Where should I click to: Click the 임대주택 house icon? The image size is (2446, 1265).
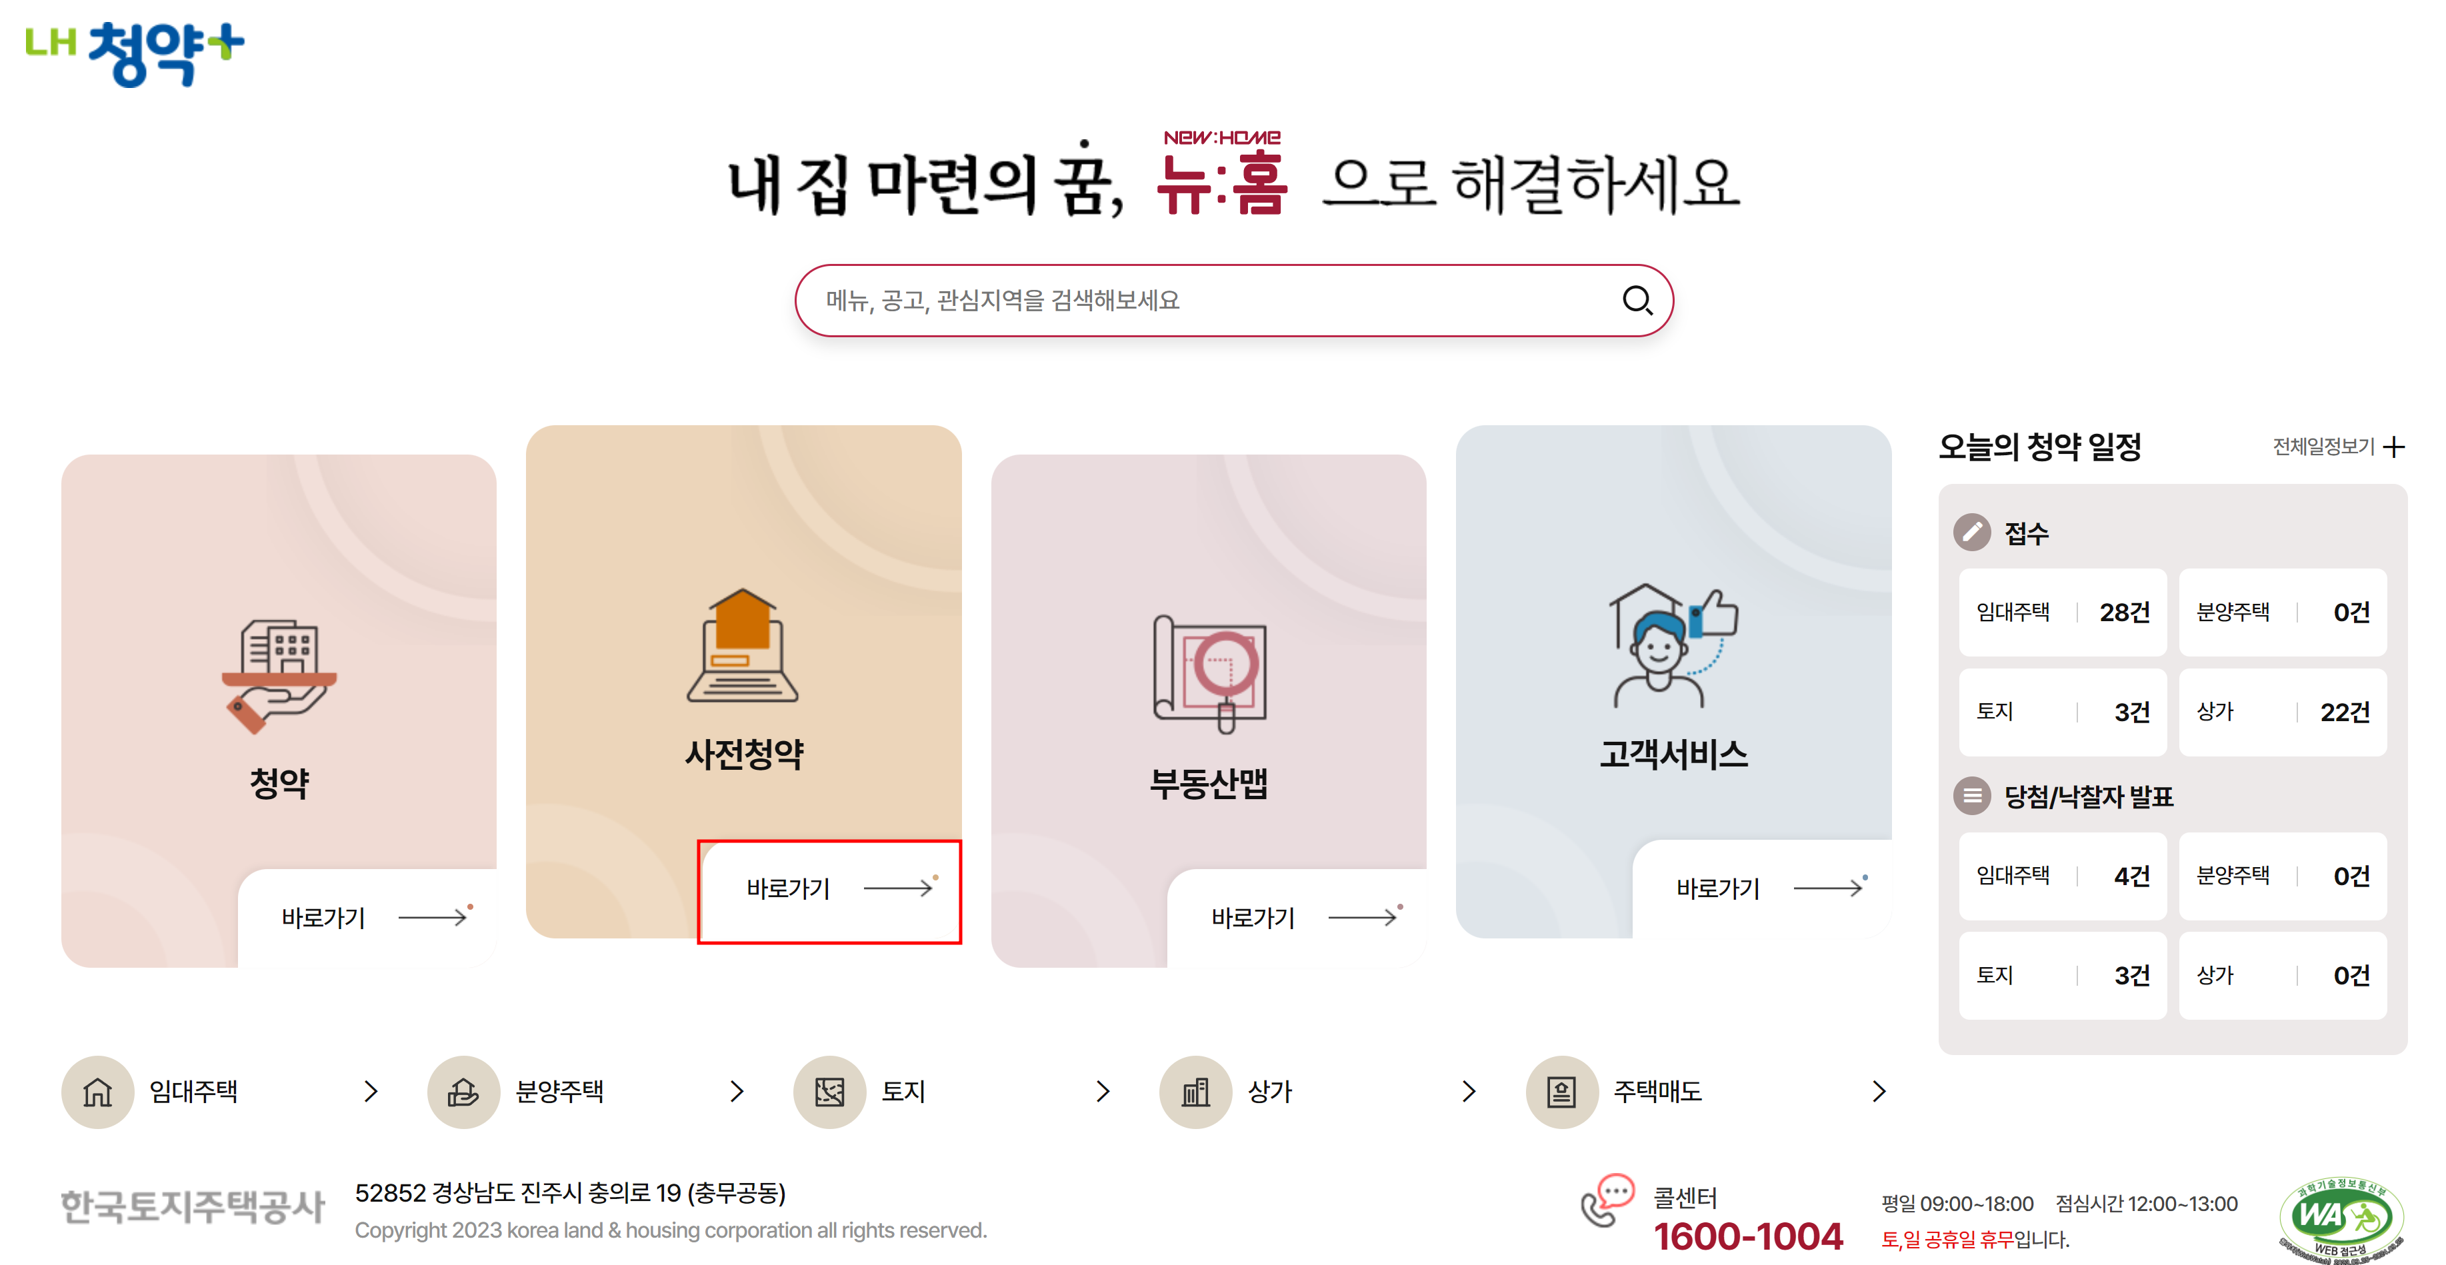tap(98, 1092)
